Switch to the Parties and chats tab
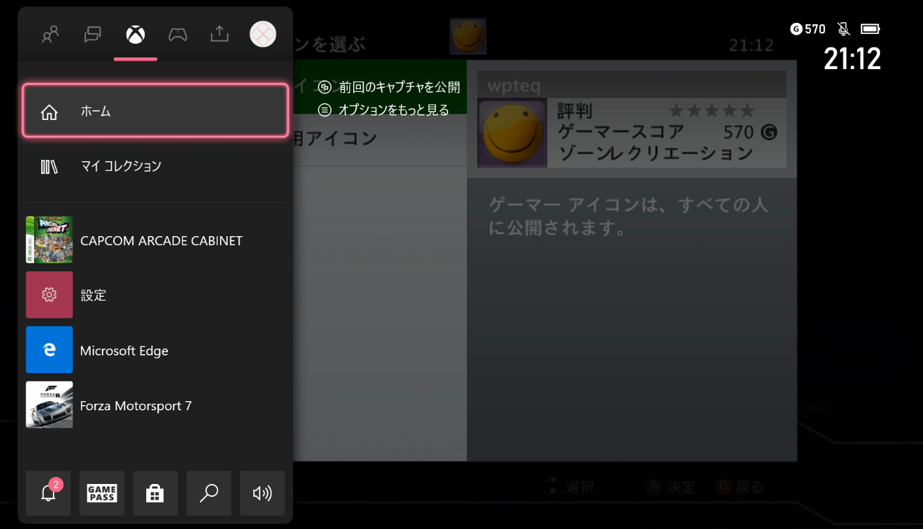This screenshot has width=923, height=529. coord(93,34)
